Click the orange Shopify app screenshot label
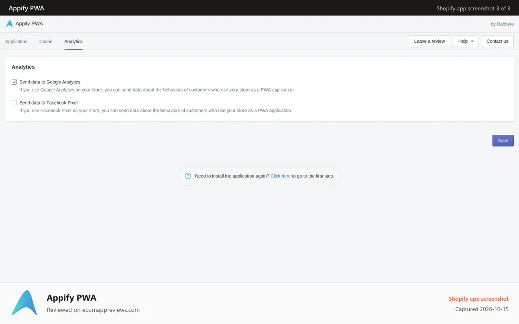Image resolution: width=519 pixels, height=324 pixels. tap(479, 299)
